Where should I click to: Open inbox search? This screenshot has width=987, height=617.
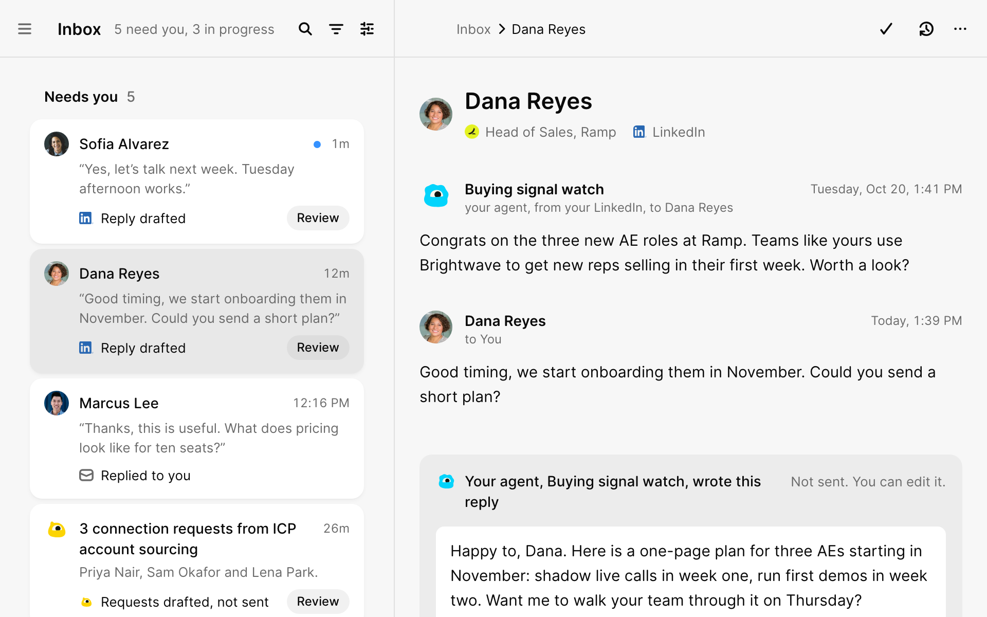[305, 29]
